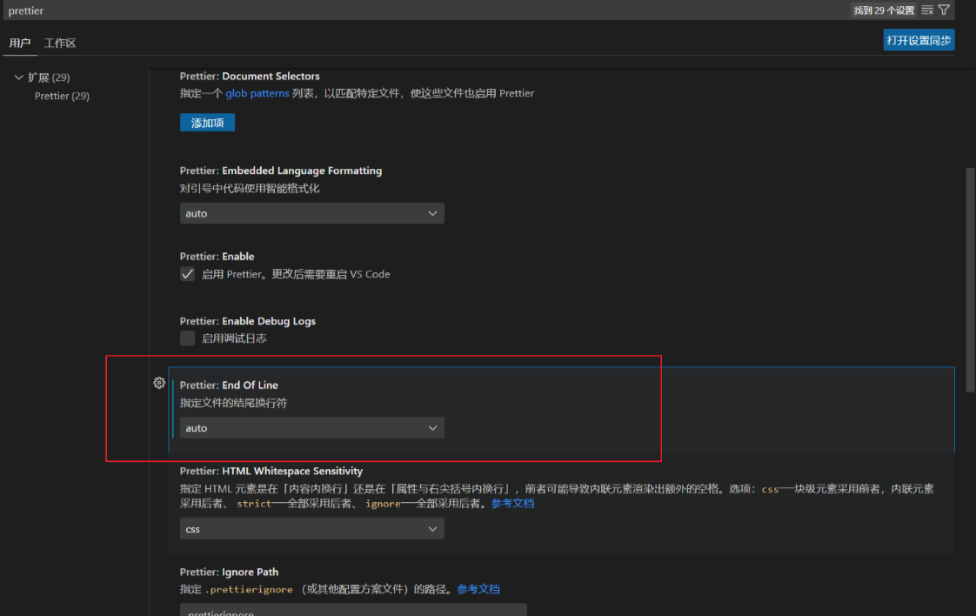Select Prettier (29) in the settings tree

pos(62,96)
